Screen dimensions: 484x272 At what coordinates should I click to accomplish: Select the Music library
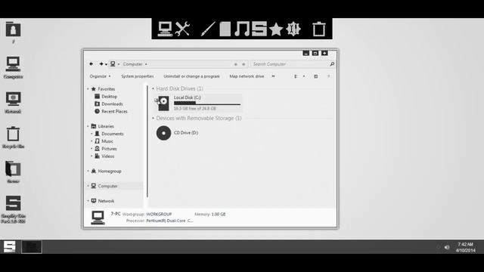coord(104,141)
